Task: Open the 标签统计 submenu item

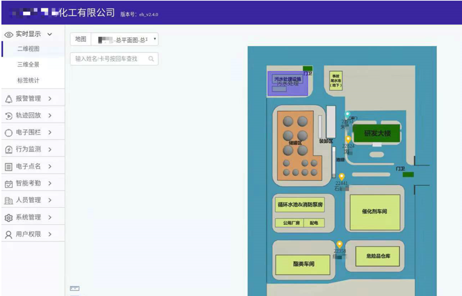Action: pyautogui.click(x=28, y=80)
